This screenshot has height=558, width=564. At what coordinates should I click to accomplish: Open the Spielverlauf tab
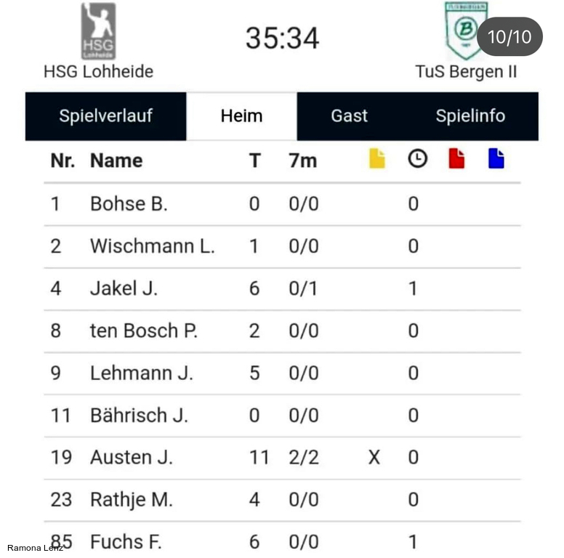[x=106, y=116]
